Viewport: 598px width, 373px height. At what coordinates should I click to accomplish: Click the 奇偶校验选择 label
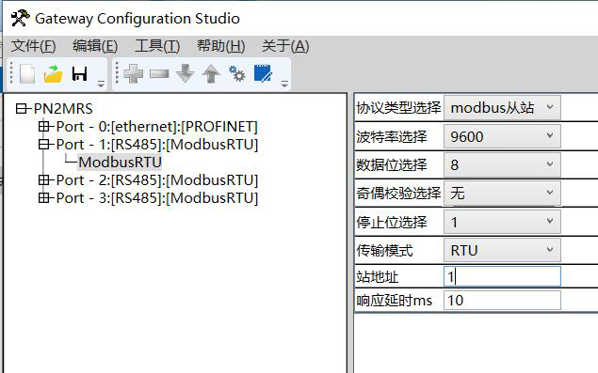[398, 193]
